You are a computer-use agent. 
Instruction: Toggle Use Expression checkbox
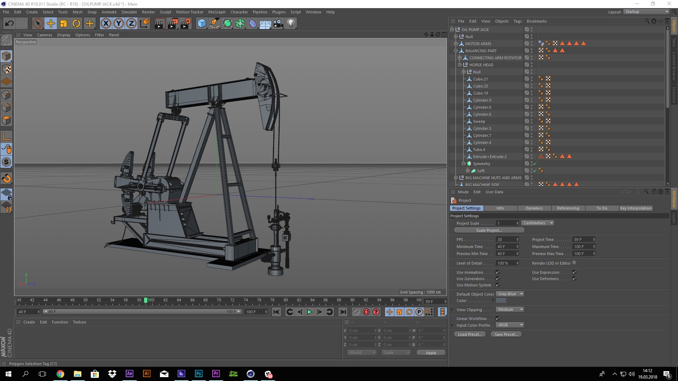coord(574,272)
